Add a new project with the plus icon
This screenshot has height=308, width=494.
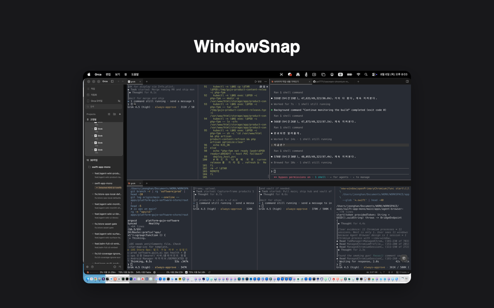pyautogui.click(x=120, y=114)
